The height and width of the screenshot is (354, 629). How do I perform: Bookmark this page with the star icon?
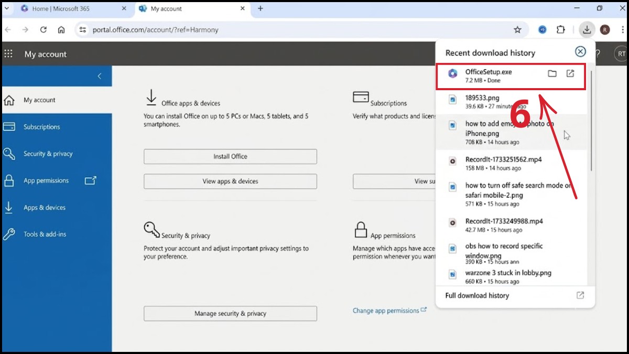pos(517,30)
